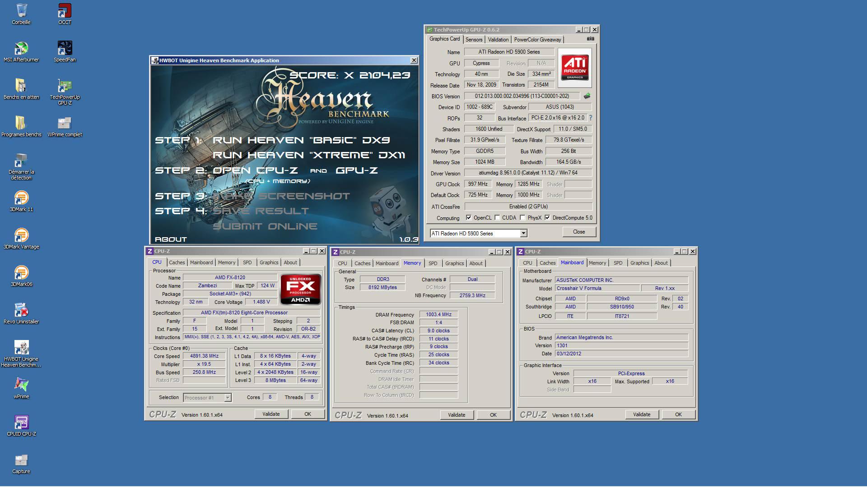Click OK in the Mainboard CPU-Z window
Screen dimensions: 867x487
tap(678, 414)
